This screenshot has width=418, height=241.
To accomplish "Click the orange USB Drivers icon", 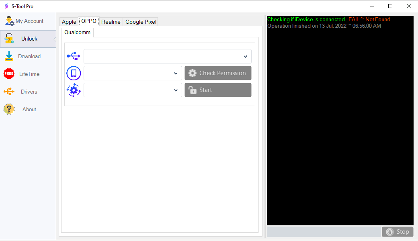I will [9, 92].
